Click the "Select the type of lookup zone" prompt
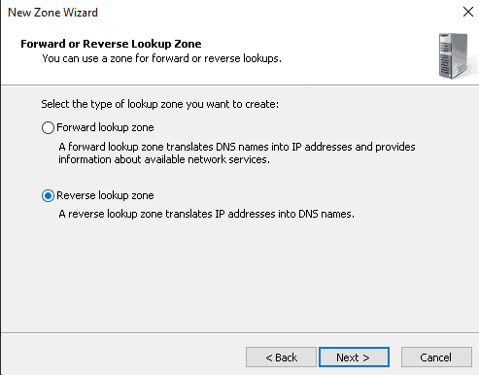The width and height of the screenshot is (479, 375). 159,104
